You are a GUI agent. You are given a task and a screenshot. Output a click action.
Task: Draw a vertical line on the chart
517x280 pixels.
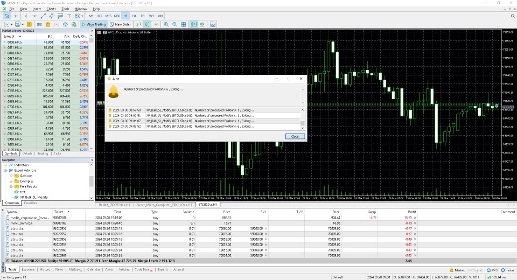[x=26, y=16]
